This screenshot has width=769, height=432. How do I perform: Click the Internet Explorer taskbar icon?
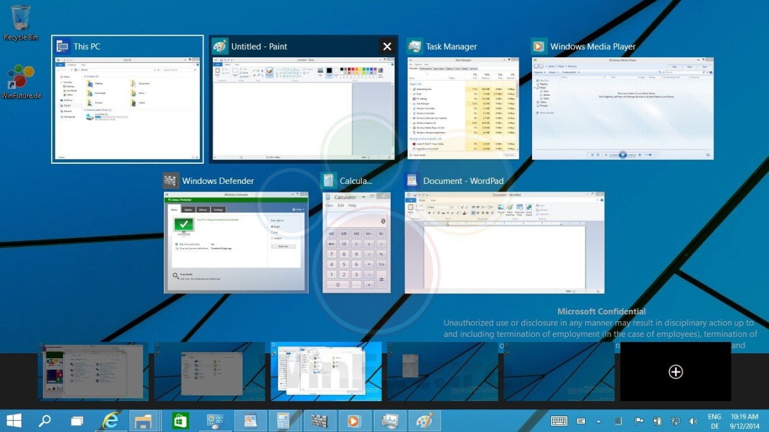[111, 421]
